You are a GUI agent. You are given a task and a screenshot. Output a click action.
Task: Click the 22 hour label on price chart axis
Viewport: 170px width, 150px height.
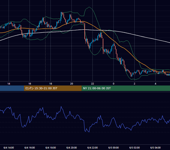(x=92, y=84)
